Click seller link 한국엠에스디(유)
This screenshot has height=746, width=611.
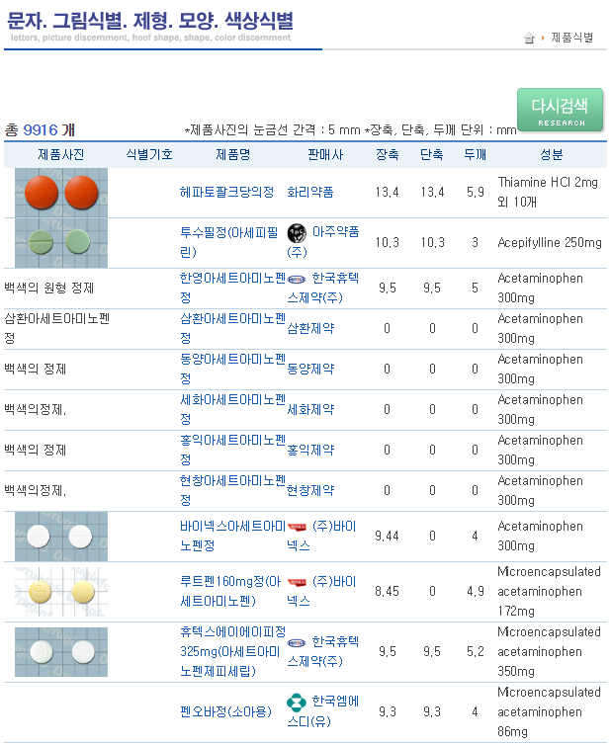tap(323, 711)
